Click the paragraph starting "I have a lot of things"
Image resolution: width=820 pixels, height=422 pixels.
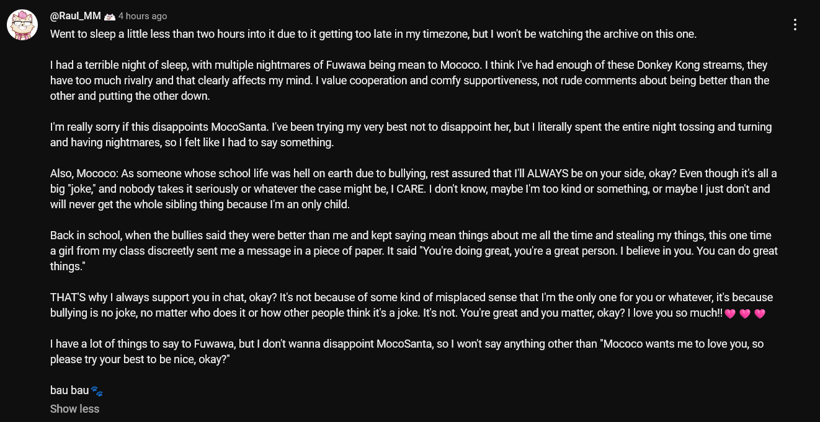coord(407,351)
